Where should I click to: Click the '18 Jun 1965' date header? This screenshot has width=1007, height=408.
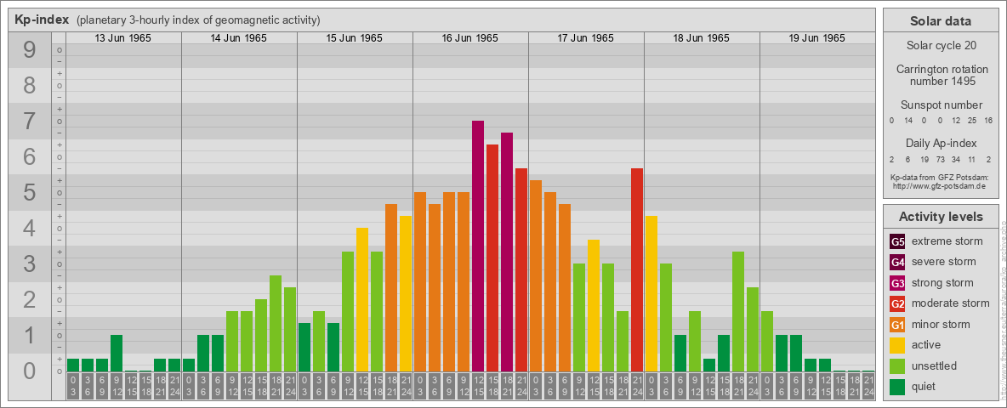[702, 38]
